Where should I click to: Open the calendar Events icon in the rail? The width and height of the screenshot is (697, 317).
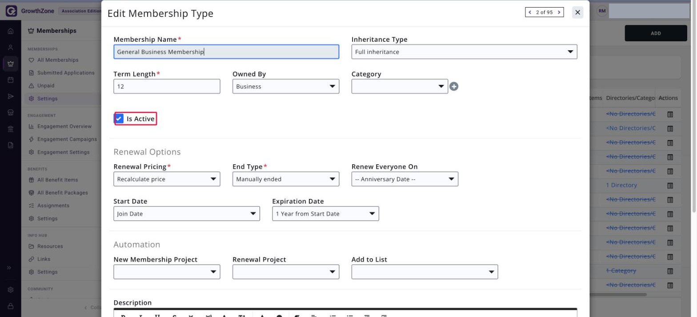(x=11, y=80)
